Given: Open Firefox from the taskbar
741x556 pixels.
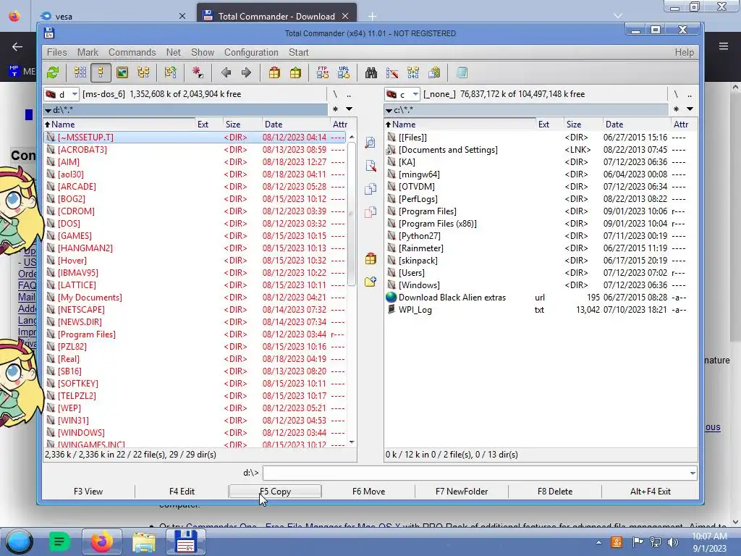Looking at the screenshot, I should (101, 542).
